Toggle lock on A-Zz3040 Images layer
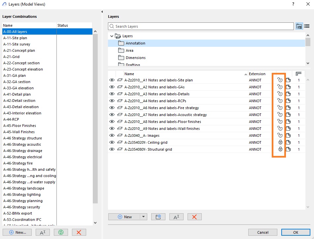 pyautogui.click(x=280, y=135)
